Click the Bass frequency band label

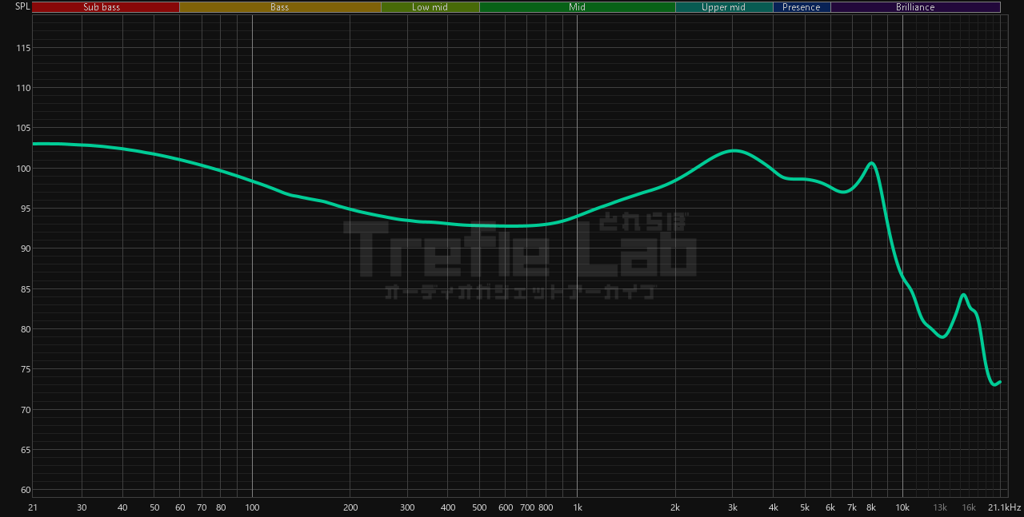click(x=280, y=7)
